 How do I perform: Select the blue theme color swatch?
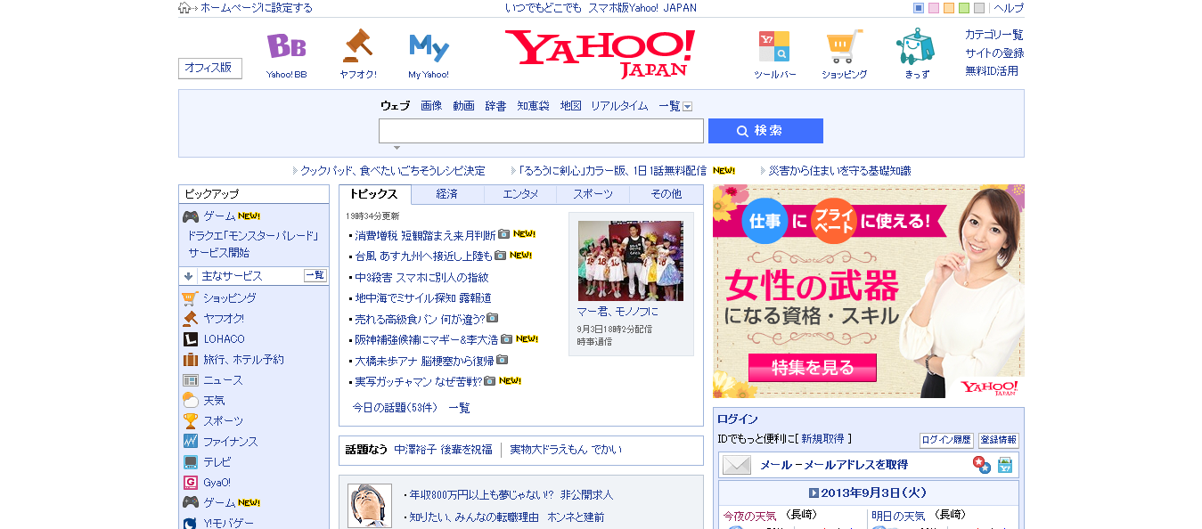coord(919,8)
